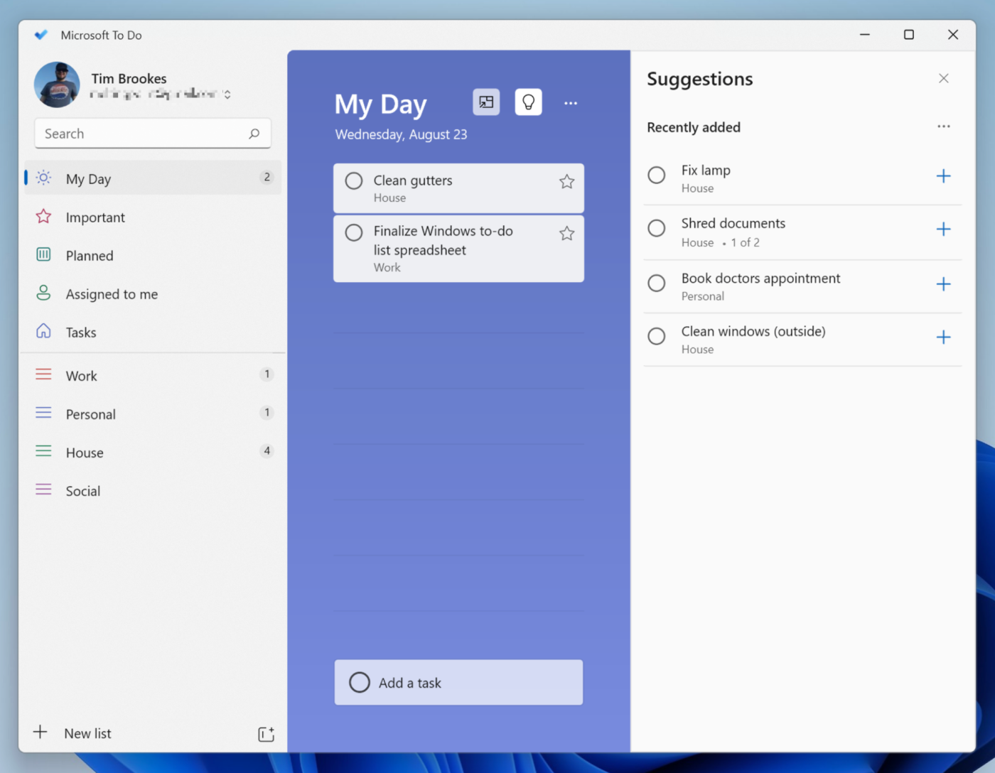The width and height of the screenshot is (995, 773).
Task: Add Clean windows (outside) to My Day
Action: coord(943,337)
